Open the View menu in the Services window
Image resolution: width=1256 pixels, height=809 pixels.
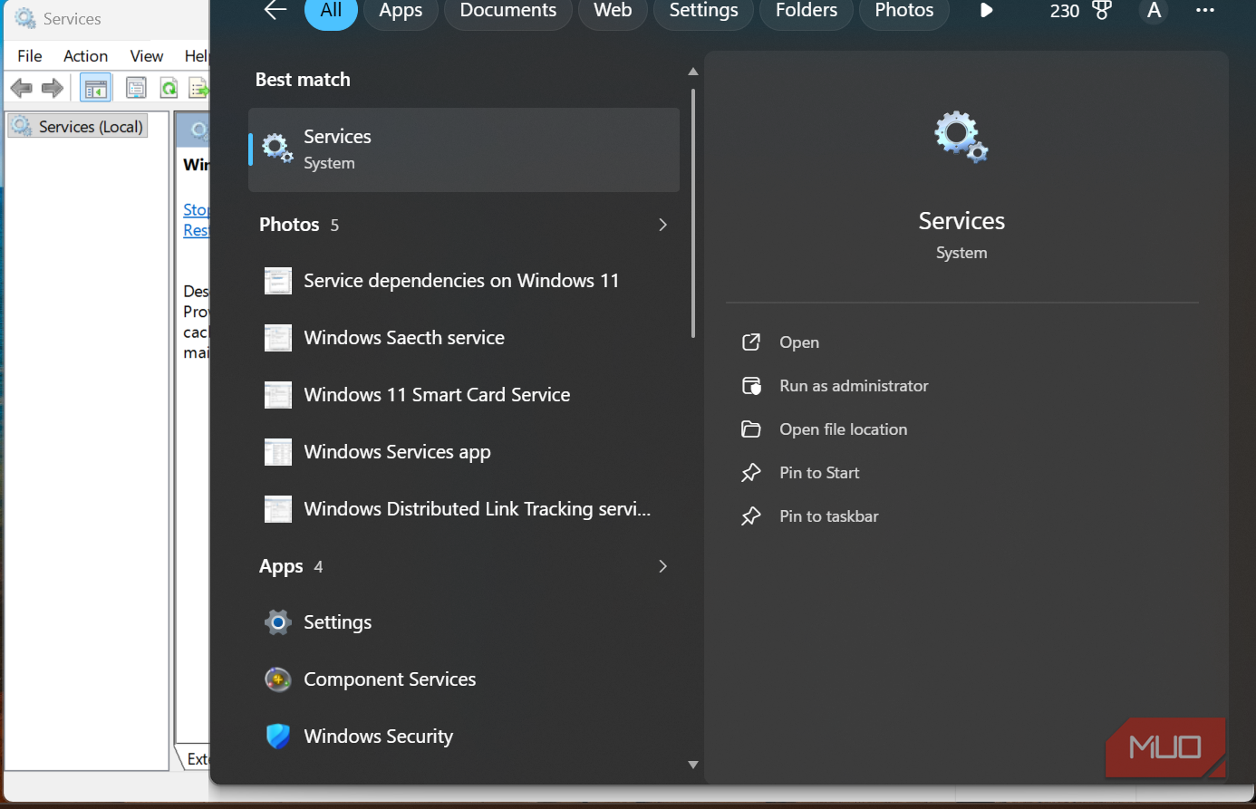point(147,56)
